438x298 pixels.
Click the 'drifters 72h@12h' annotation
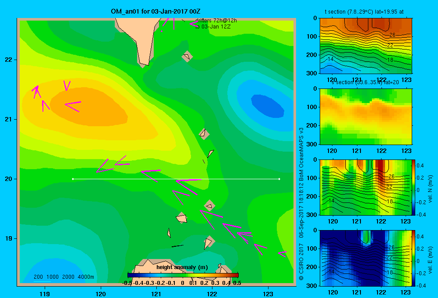click(216, 21)
